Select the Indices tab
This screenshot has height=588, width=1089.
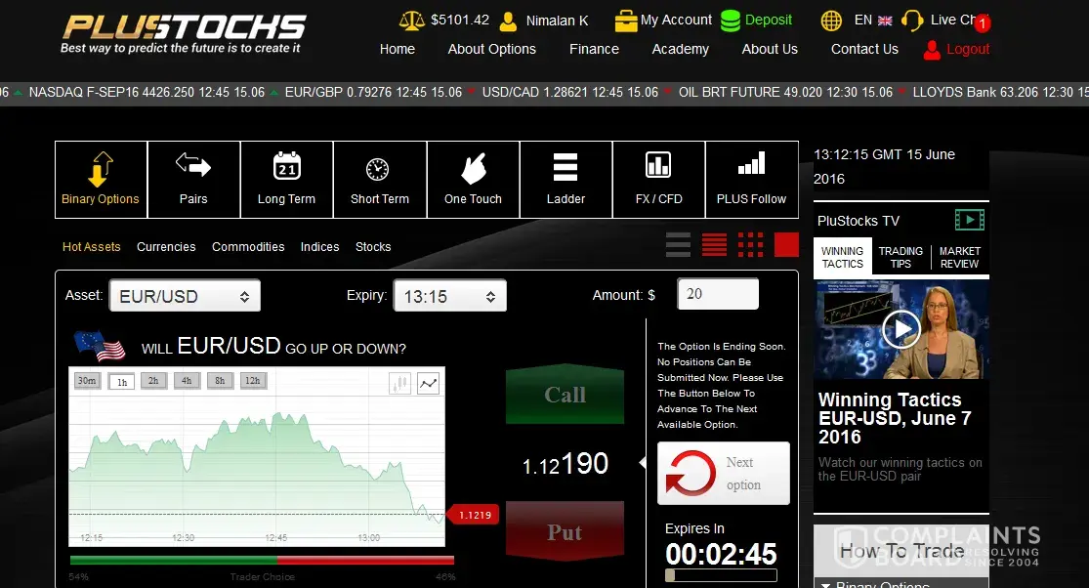319,247
